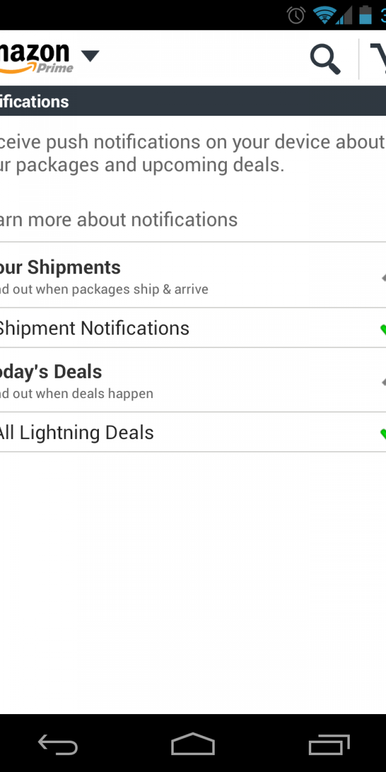
Task: Collapse the Today's Deals section header
Action: point(193,380)
